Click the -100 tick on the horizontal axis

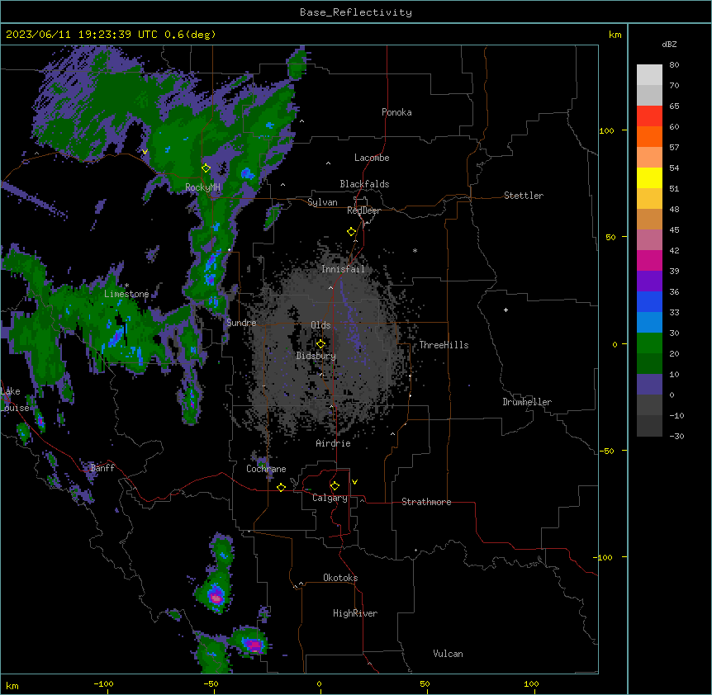pos(104,683)
